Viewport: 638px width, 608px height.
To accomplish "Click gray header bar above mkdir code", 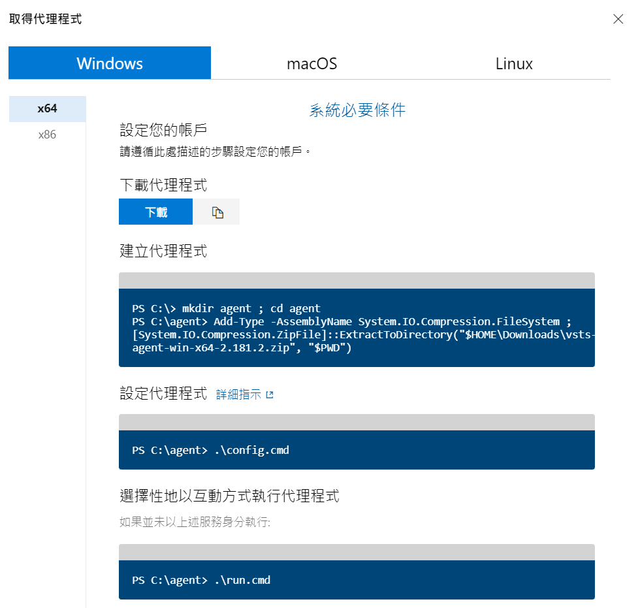I will [x=357, y=281].
